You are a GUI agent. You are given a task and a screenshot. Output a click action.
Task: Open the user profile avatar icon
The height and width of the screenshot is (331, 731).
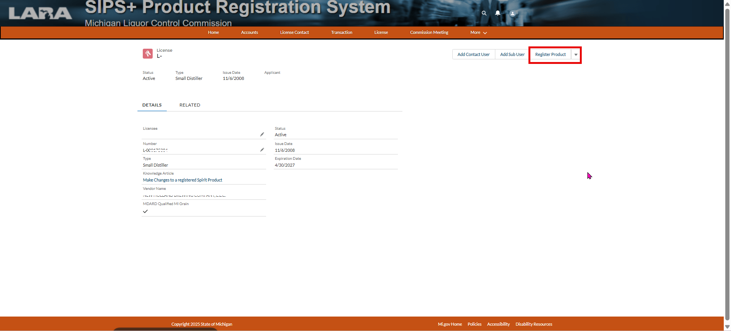coord(512,13)
